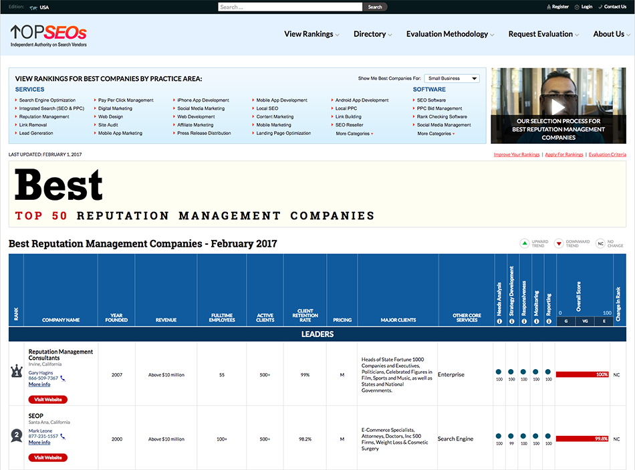Open the View Rankings menu

point(311,34)
